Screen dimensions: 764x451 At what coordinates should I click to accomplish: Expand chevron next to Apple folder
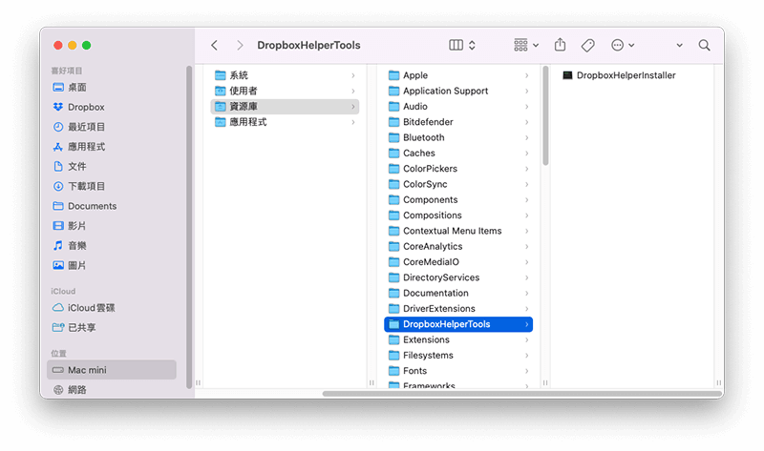pos(527,75)
